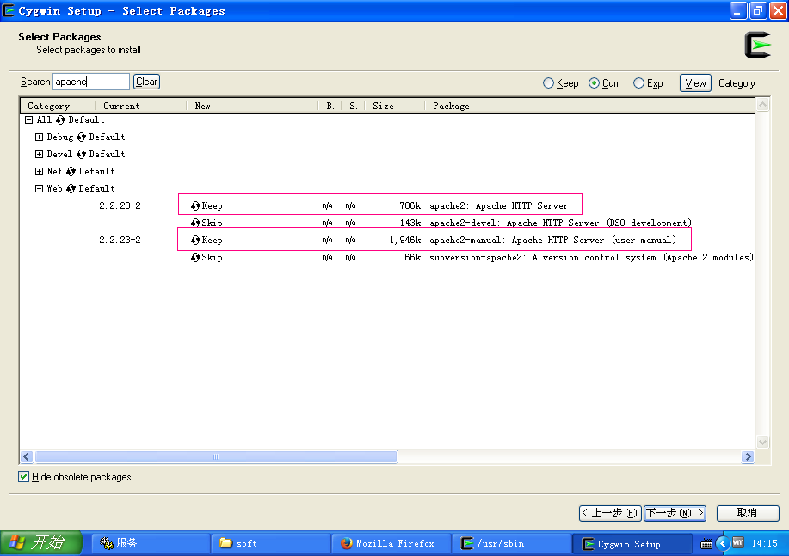Switch to /usr/sbin terminal in taskbar
The width and height of the screenshot is (789, 556).
click(511, 543)
